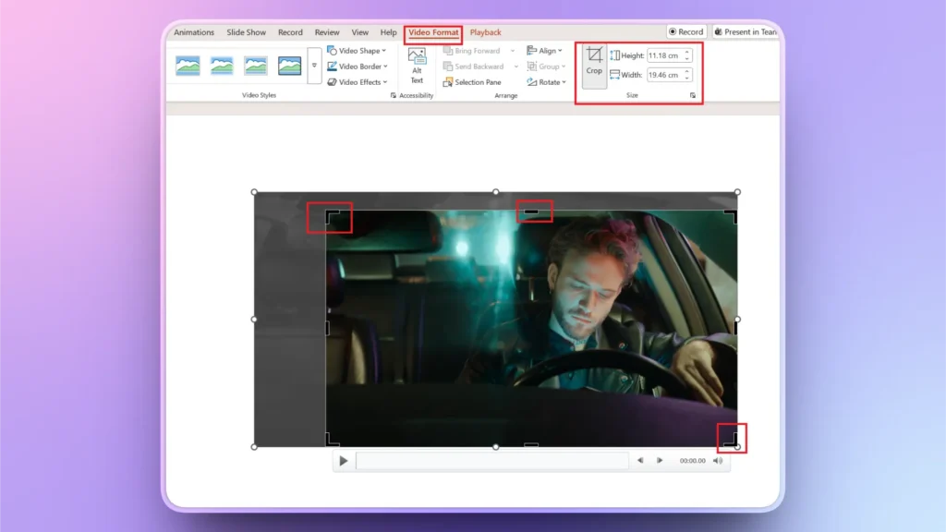Image resolution: width=946 pixels, height=532 pixels.
Task: Expand the Bring Forward arrow
Action: 513,51
